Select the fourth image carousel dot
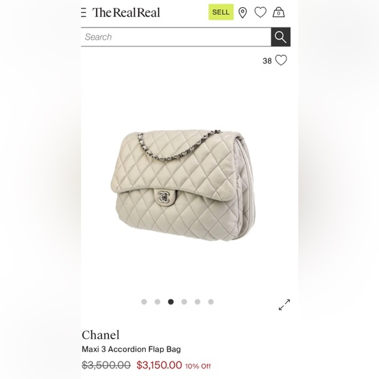 184,302
